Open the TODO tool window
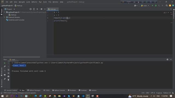Viewport: 175px width, 98px height. click(46, 90)
